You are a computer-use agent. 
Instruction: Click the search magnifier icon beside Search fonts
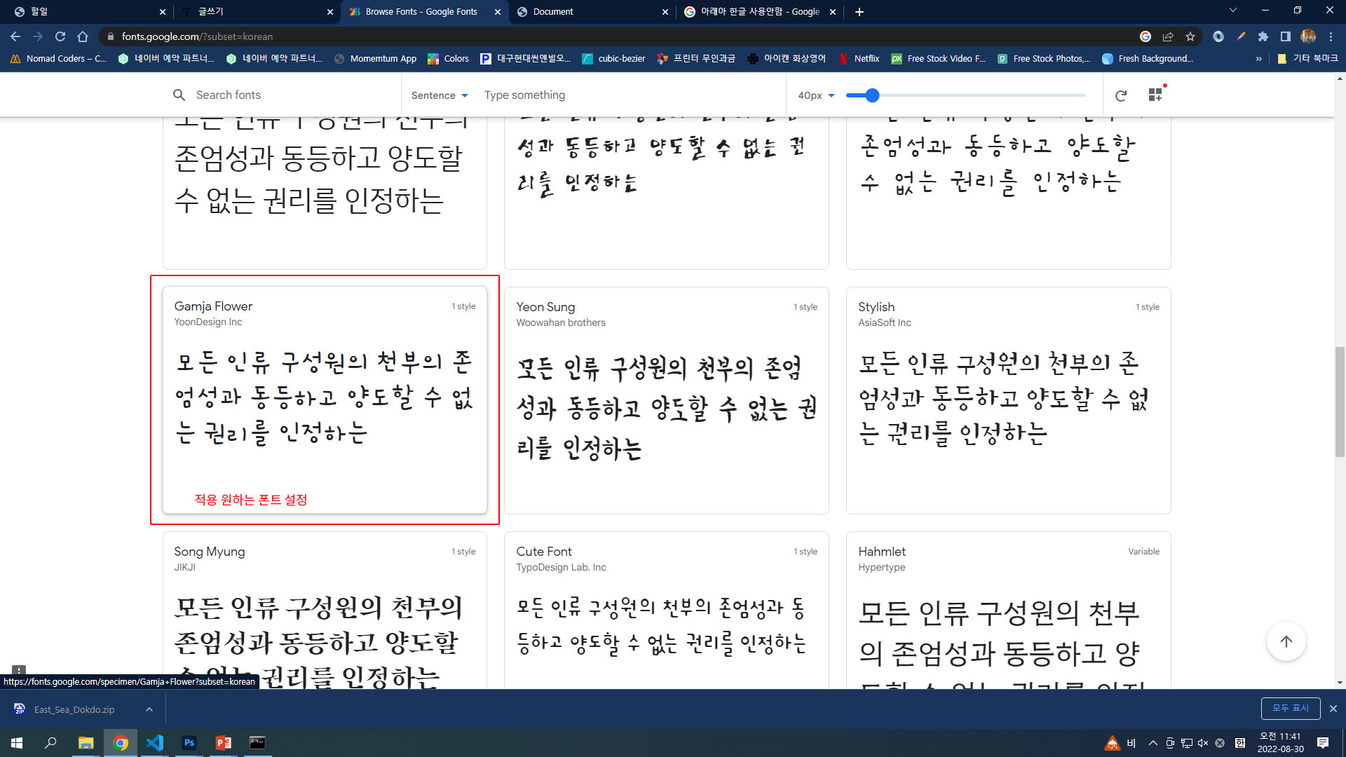click(x=179, y=95)
